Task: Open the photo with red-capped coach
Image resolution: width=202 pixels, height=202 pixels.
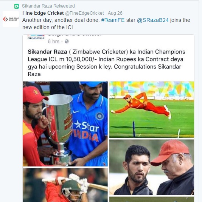Action: point(152,167)
